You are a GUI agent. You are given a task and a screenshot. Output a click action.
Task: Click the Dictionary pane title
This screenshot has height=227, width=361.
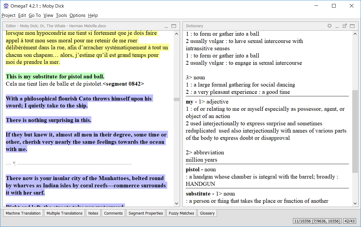[x=195, y=26]
